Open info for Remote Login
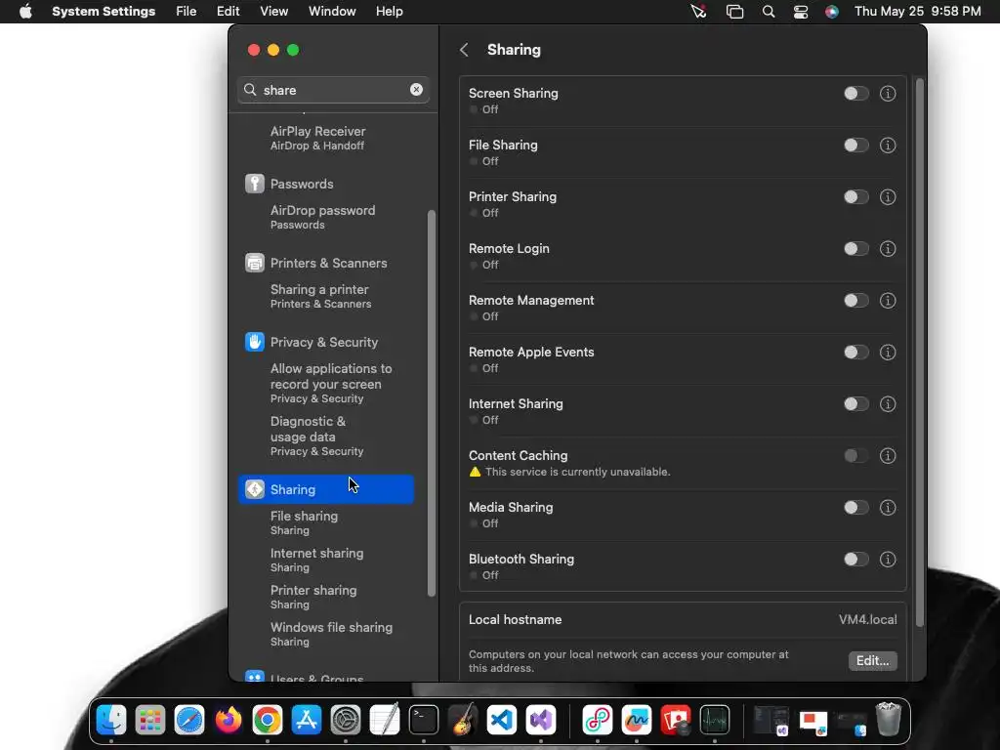Viewport: 1000px width, 750px height. click(x=887, y=249)
